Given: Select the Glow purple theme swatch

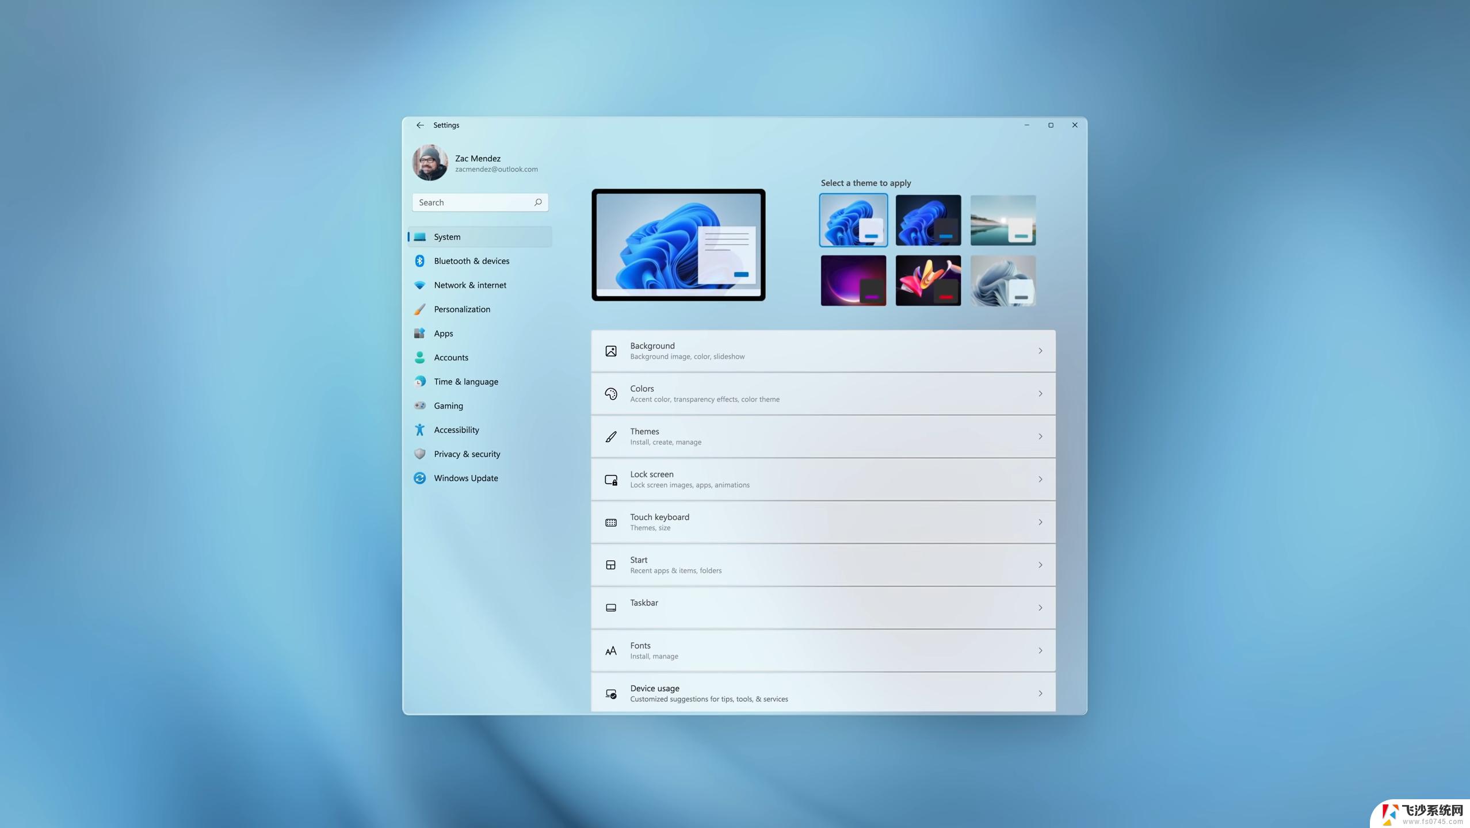Looking at the screenshot, I should 853,281.
